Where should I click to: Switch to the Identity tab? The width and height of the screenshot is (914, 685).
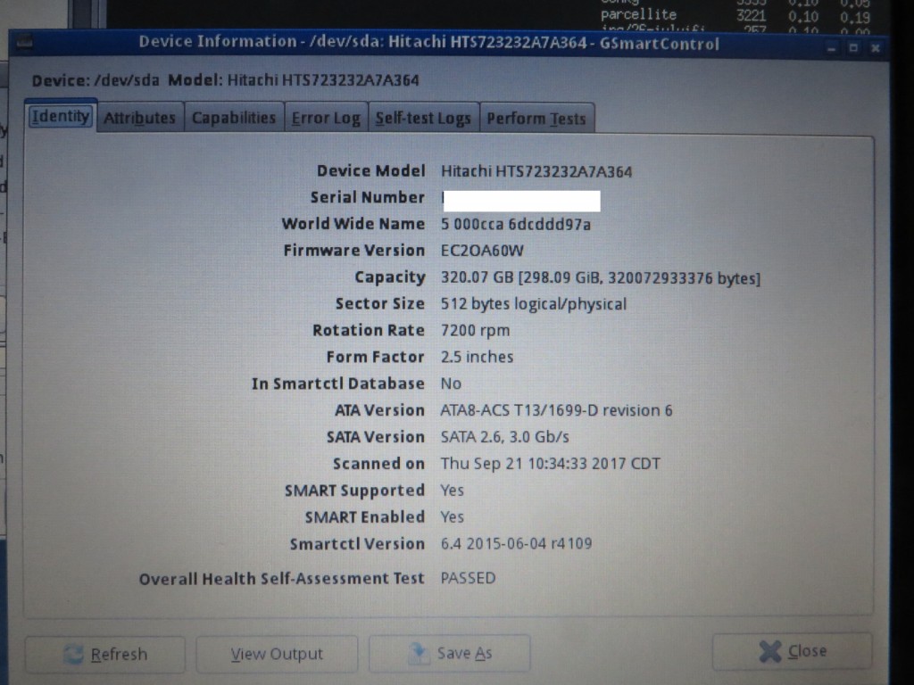61,117
